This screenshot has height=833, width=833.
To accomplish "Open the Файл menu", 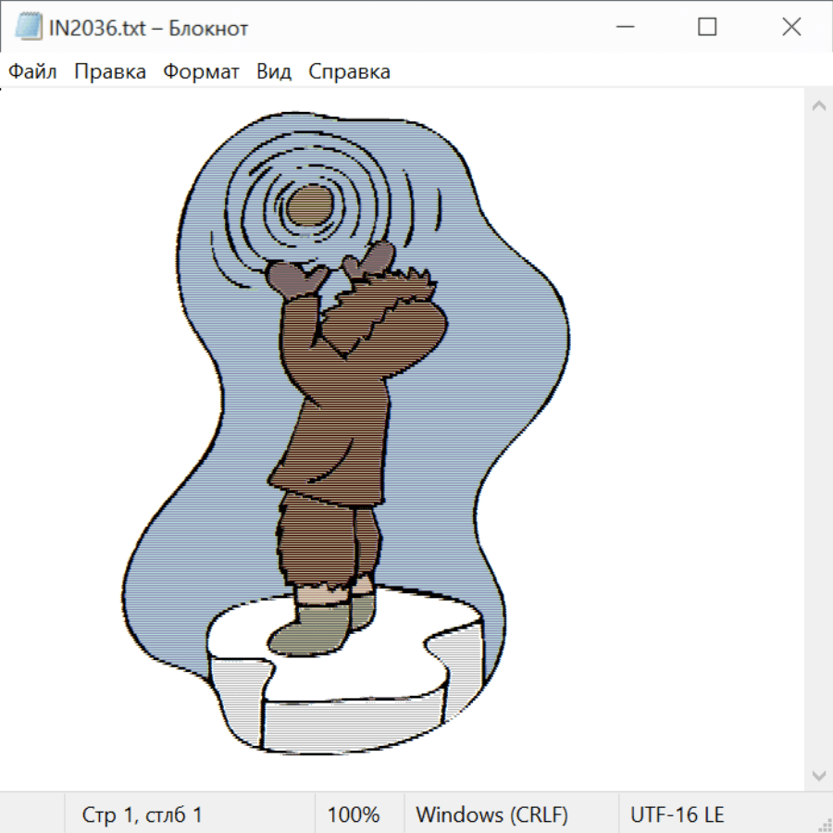I will point(33,72).
